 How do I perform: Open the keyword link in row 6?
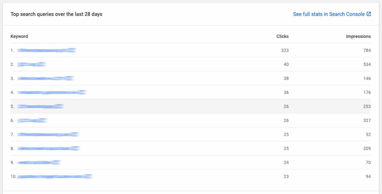(x=32, y=120)
